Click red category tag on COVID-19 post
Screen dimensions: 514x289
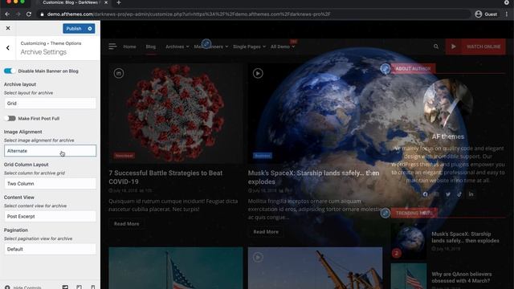124,156
